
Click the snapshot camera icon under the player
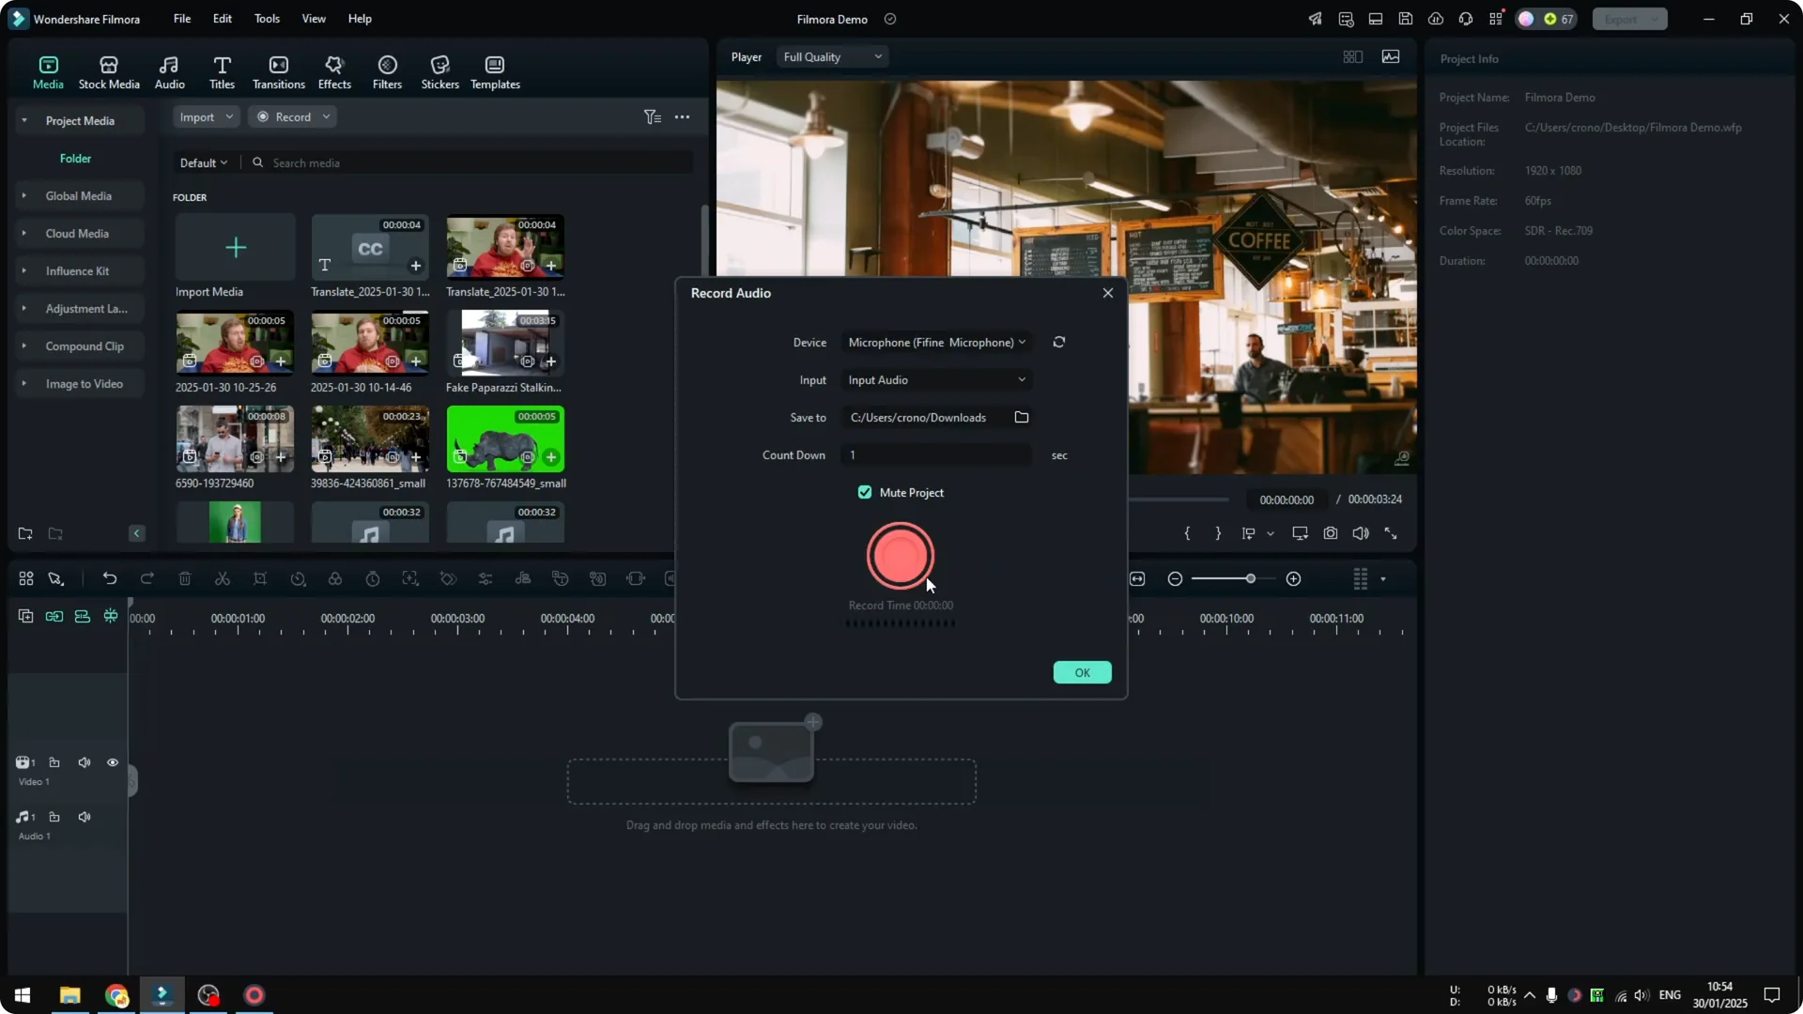coord(1330,532)
